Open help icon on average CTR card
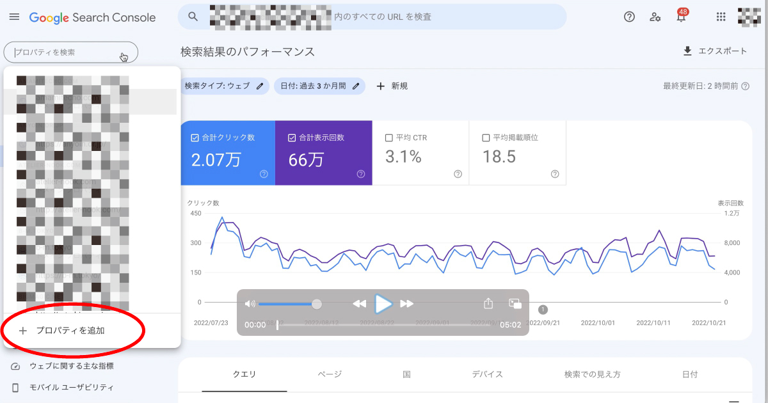 tap(458, 174)
